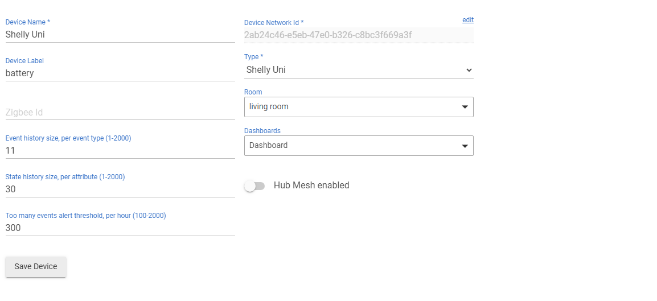Click the arrow icon of Room dropdown
This screenshot has width=657, height=301.
[465, 107]
